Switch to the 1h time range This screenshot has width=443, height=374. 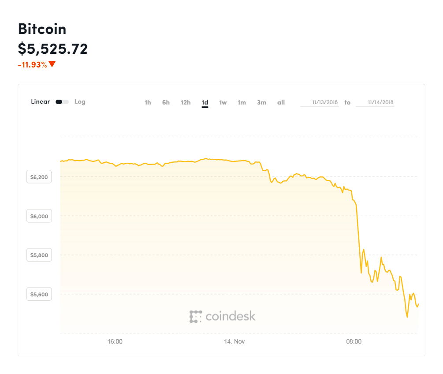pyautogui.click(x=148, y=102)
